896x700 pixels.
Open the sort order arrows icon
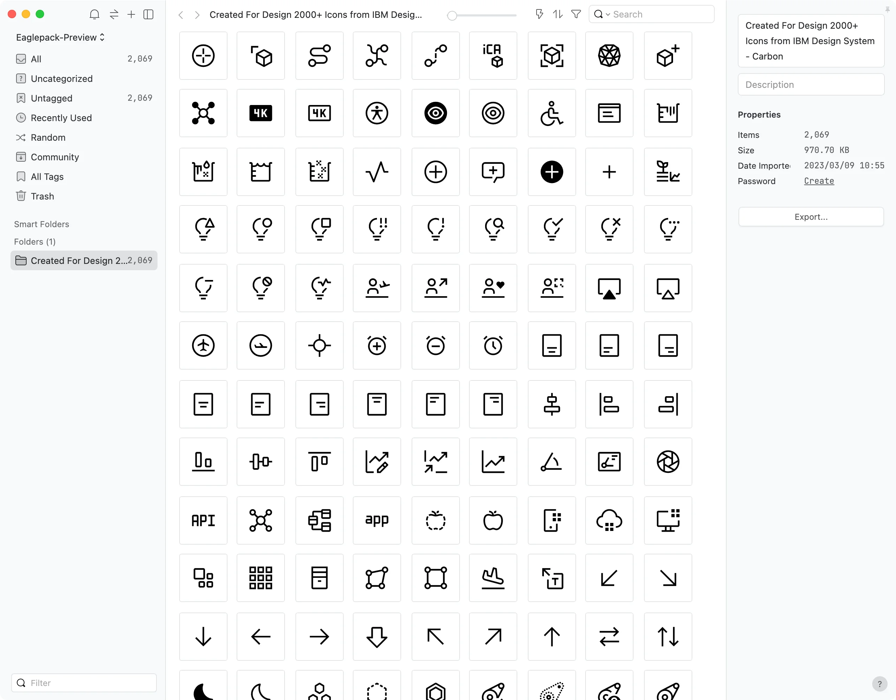pyautogui.click(x=558, y=14)
